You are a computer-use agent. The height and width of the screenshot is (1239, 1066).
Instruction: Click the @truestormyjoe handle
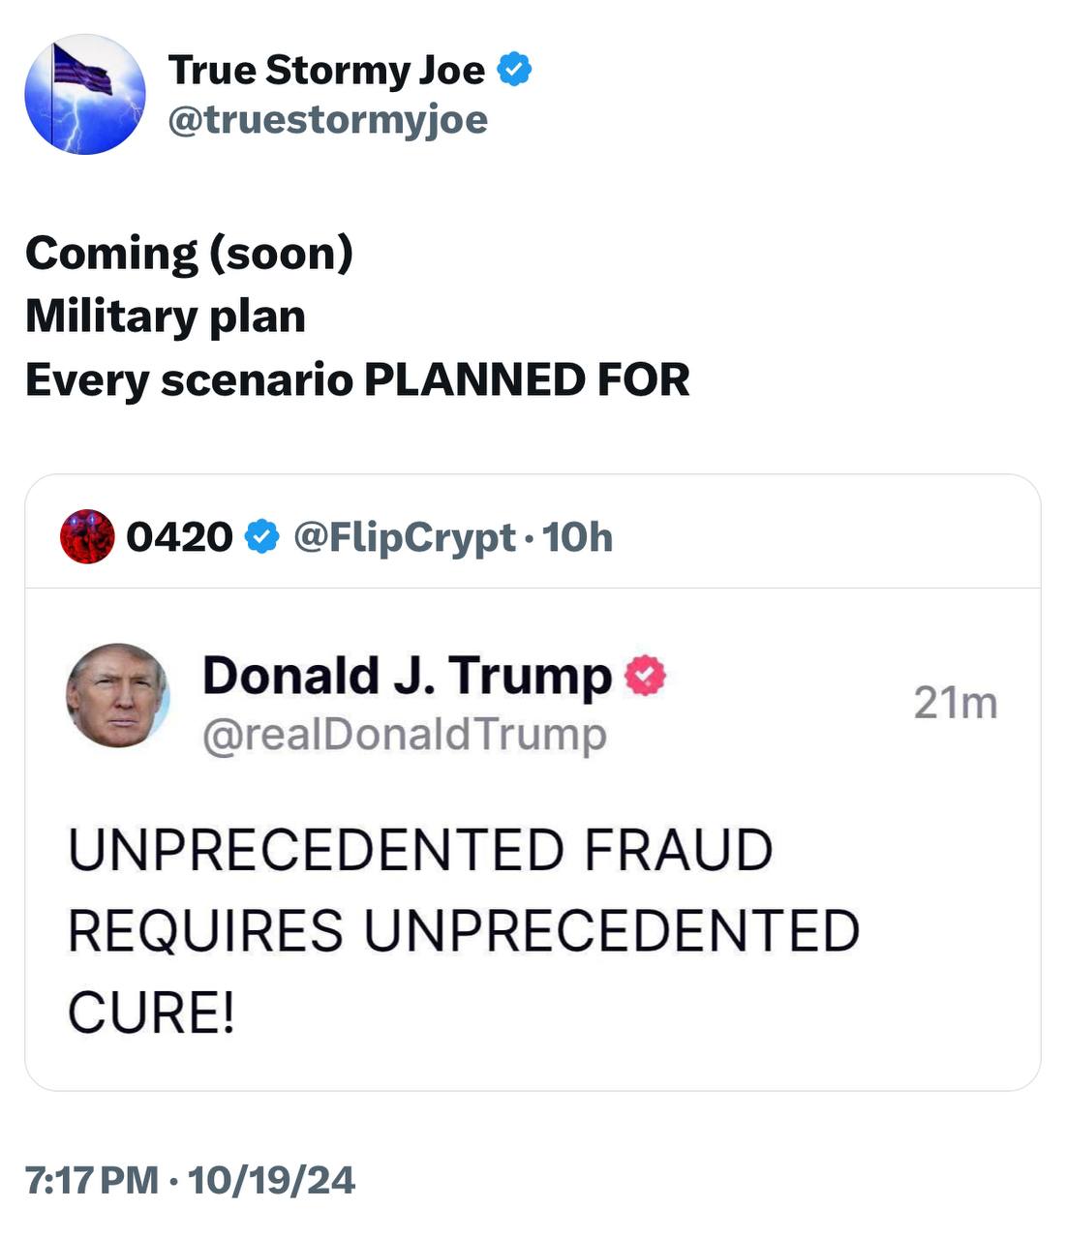pyautogui.click(x=327, y=120)
